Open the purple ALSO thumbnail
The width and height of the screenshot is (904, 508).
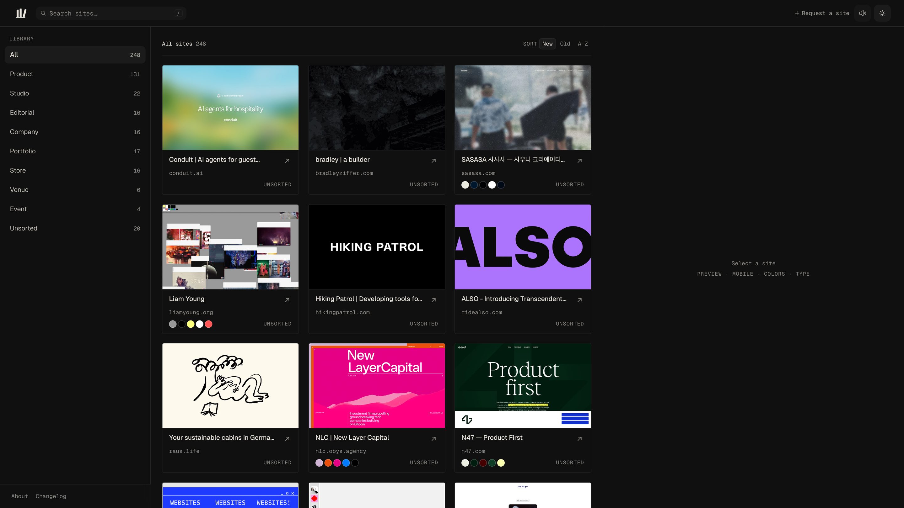523,247
